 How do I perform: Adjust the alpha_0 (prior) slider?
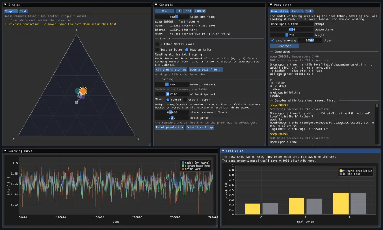coord(172,94)
